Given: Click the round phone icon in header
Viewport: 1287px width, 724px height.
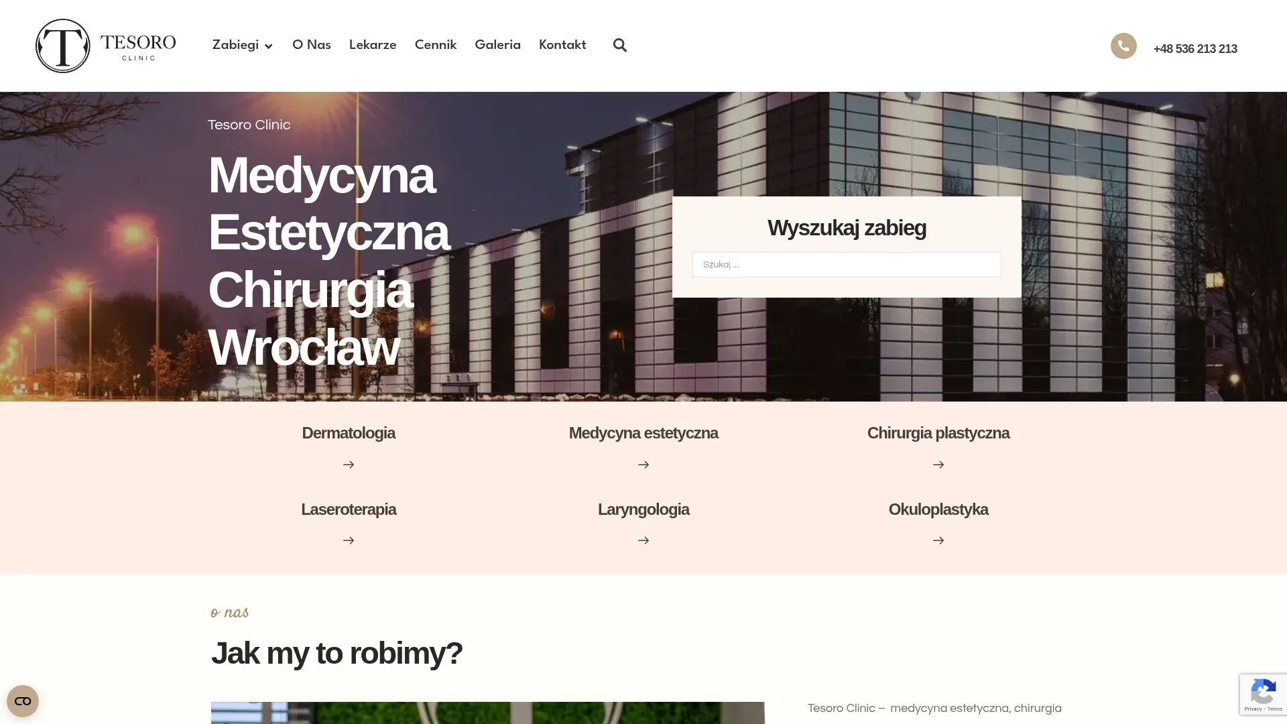Looking at the screenshot, I should (x=1123, y=46).
